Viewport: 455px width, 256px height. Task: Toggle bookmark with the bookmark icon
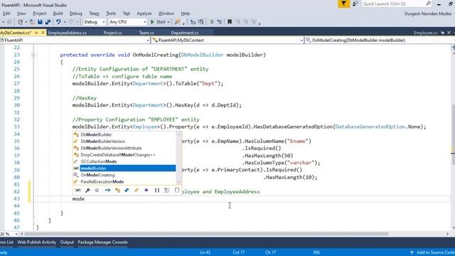pos(230,22)
